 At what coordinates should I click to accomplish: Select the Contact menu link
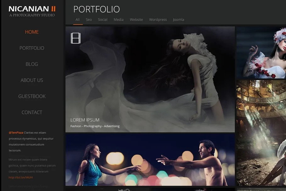point(32,112)
